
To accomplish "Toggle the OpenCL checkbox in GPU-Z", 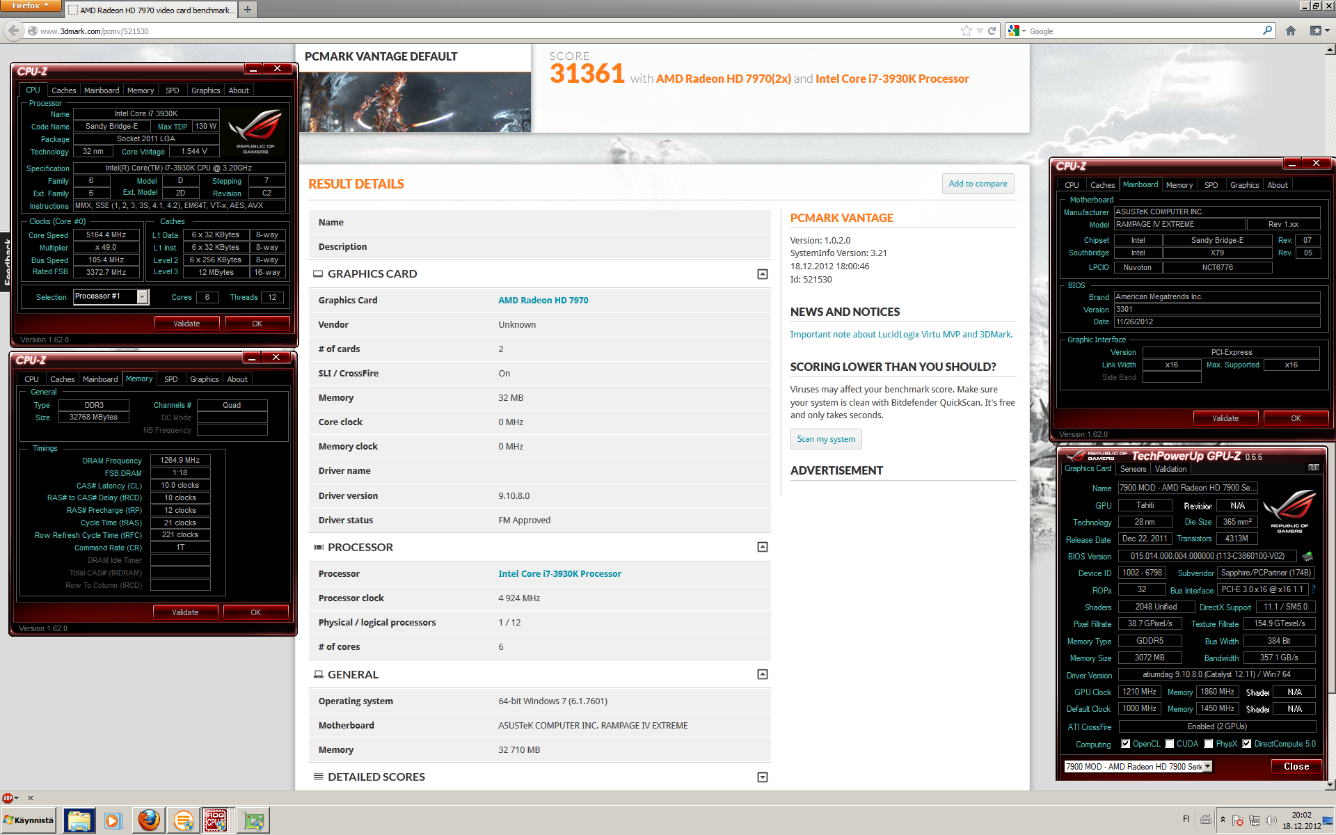I will [1125, 744].
